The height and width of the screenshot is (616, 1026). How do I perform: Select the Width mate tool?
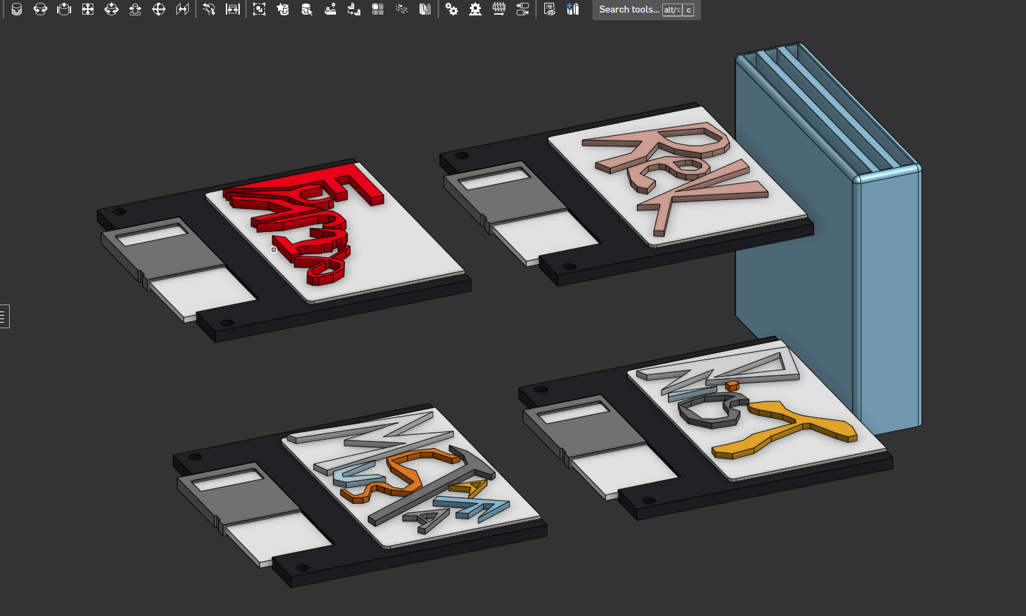pos(233,9)
